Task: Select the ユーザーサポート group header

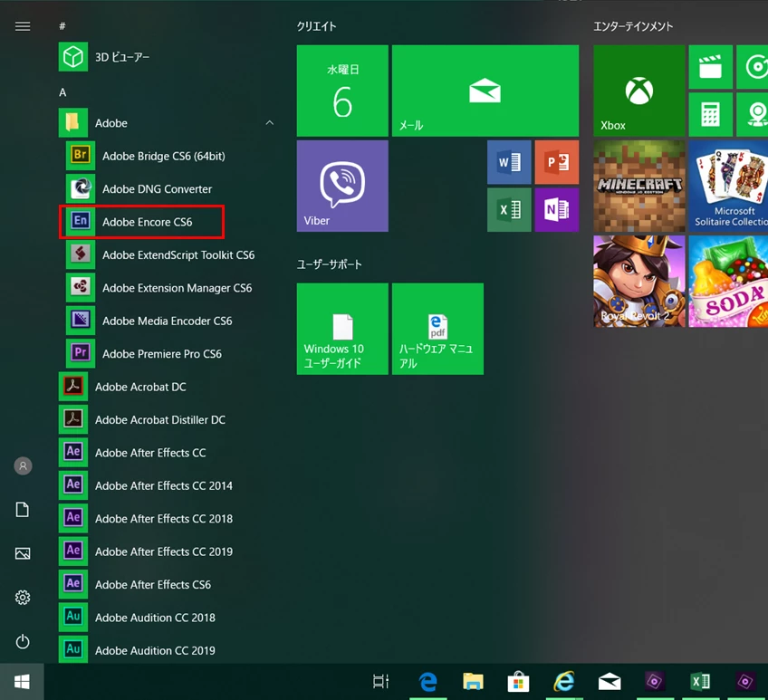Action: (x=329, y=264)
